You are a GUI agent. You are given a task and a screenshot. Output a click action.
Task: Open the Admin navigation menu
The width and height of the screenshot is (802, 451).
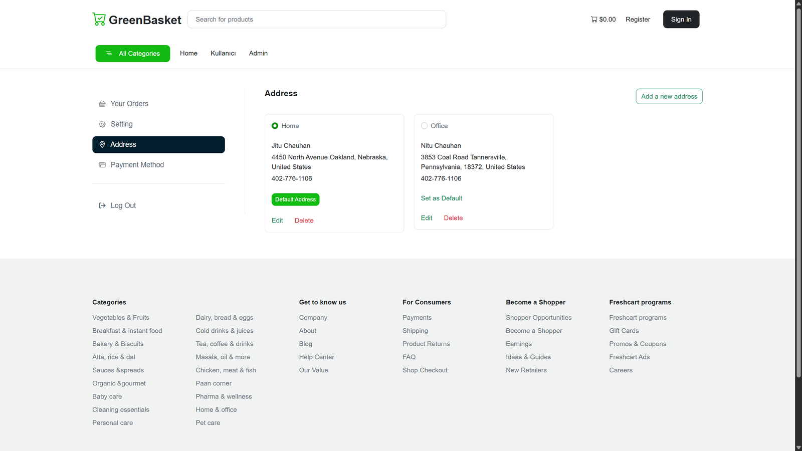coord(258,53)
